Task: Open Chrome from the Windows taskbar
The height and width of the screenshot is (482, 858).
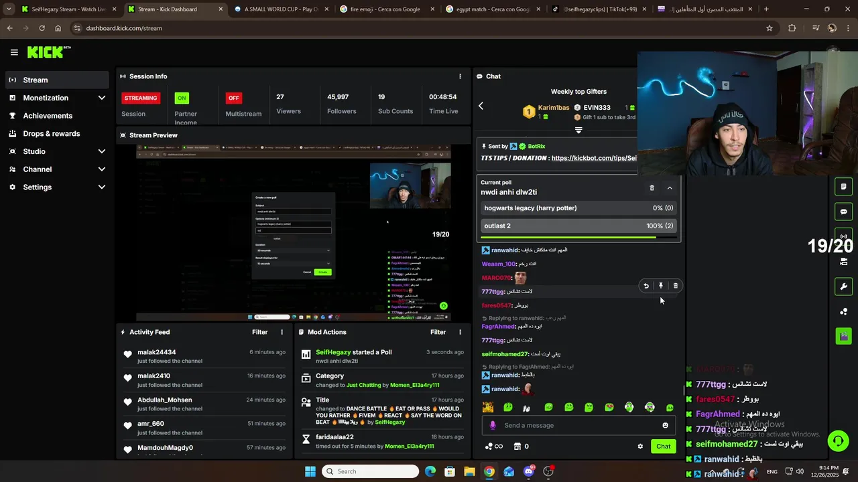Action: 489,471
